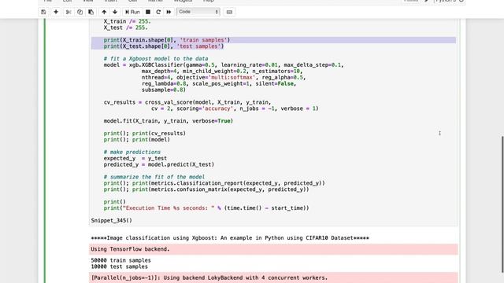Image resolution: width=504 pixels, height=283 pixels.
Task: Click the save notebook icon
Action: coord(43,12)
